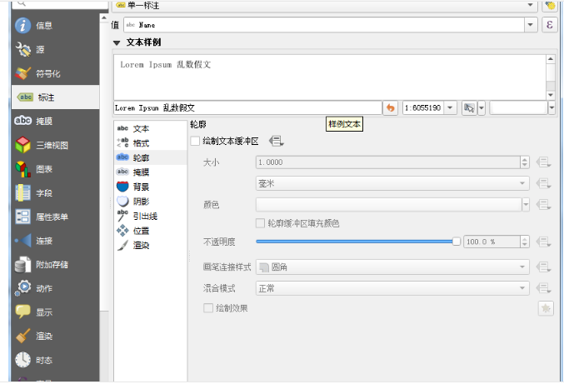This screenshot has width=564, height=384.
Task: Select 格式 in the label settings list
Action: [x=150, y=143]
